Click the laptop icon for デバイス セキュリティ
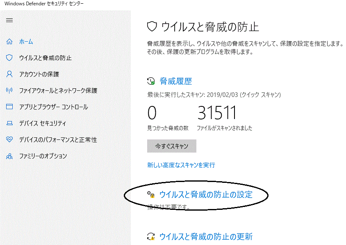 (x=9, y=123)
